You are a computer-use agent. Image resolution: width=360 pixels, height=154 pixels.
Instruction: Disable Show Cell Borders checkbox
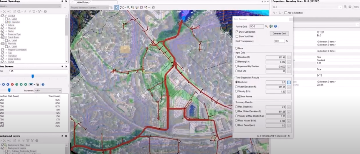pos(237,32)
